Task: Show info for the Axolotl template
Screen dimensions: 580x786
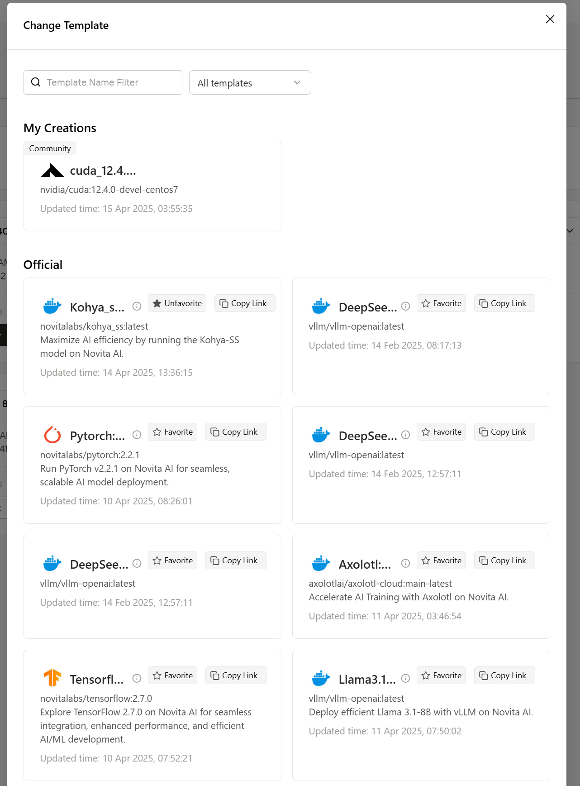Action: [x=405, y=563]
